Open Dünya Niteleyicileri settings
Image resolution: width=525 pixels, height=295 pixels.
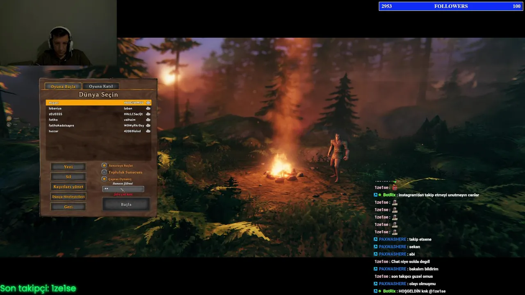[x=68, y=197]
